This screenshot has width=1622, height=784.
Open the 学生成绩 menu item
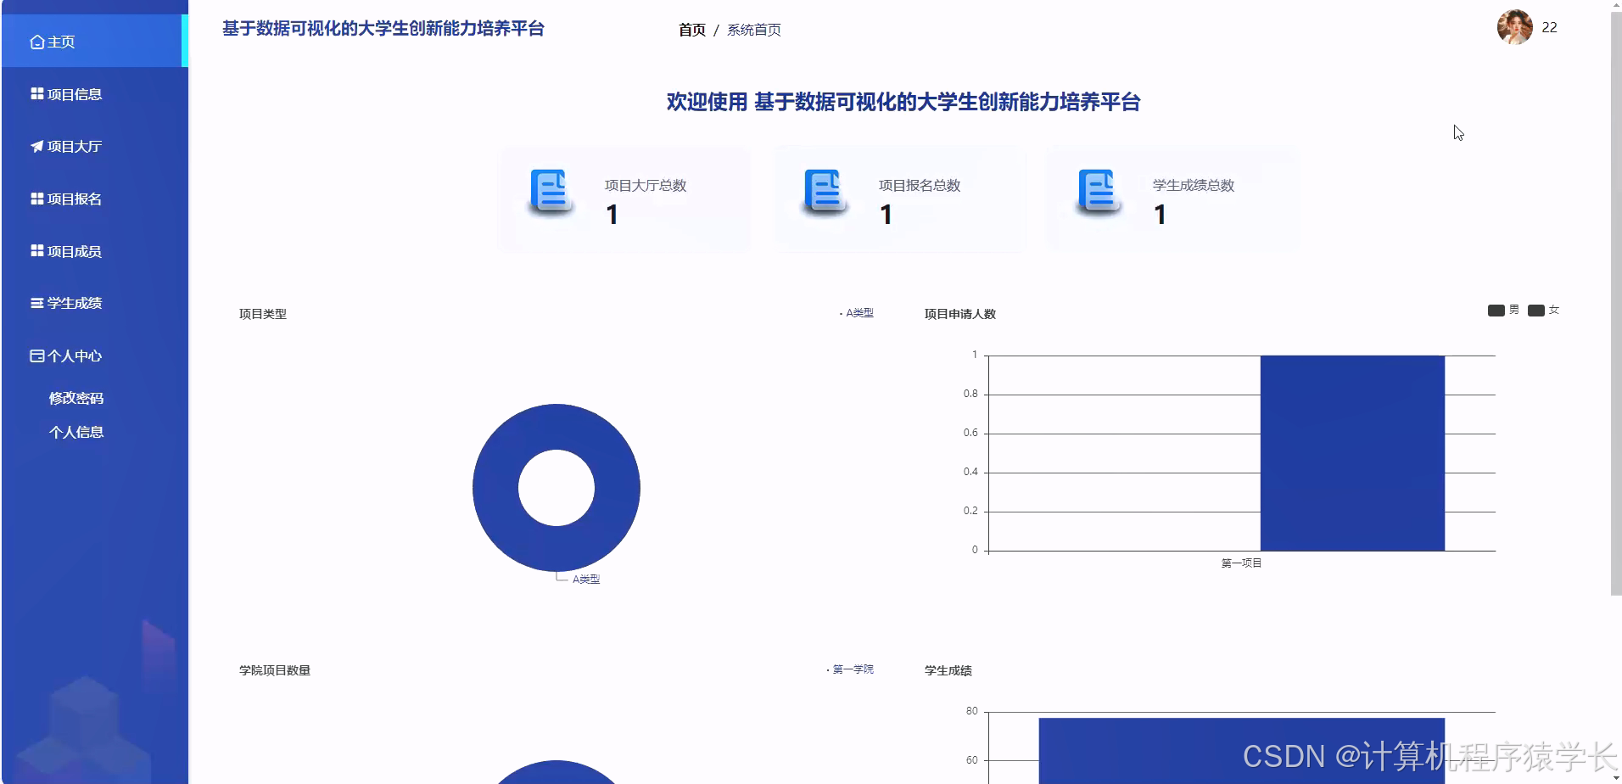click(94, 303)
